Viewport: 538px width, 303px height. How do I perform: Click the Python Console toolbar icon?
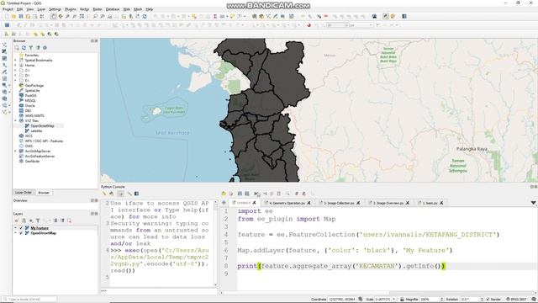tap(386, 17)
